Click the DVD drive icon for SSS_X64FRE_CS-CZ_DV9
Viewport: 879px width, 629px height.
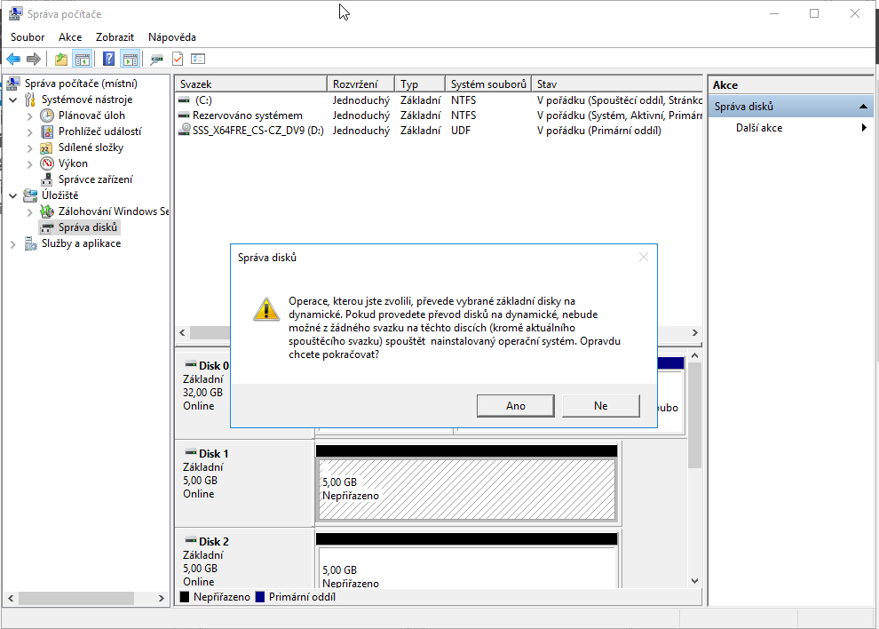[185, 131]
